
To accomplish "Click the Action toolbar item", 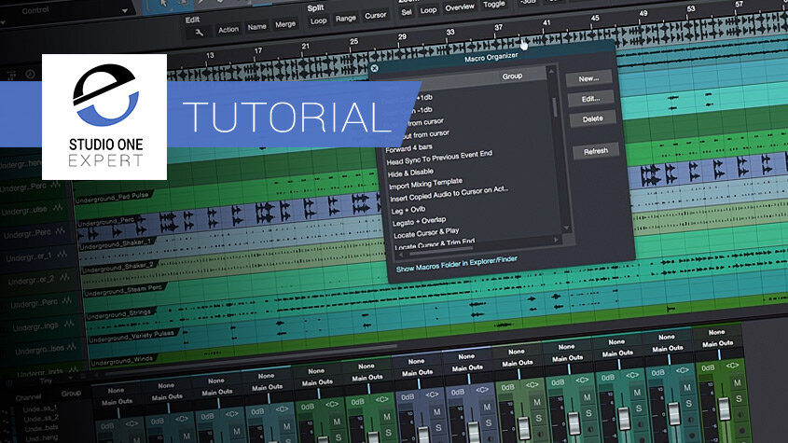I will [x=228, y=30].
